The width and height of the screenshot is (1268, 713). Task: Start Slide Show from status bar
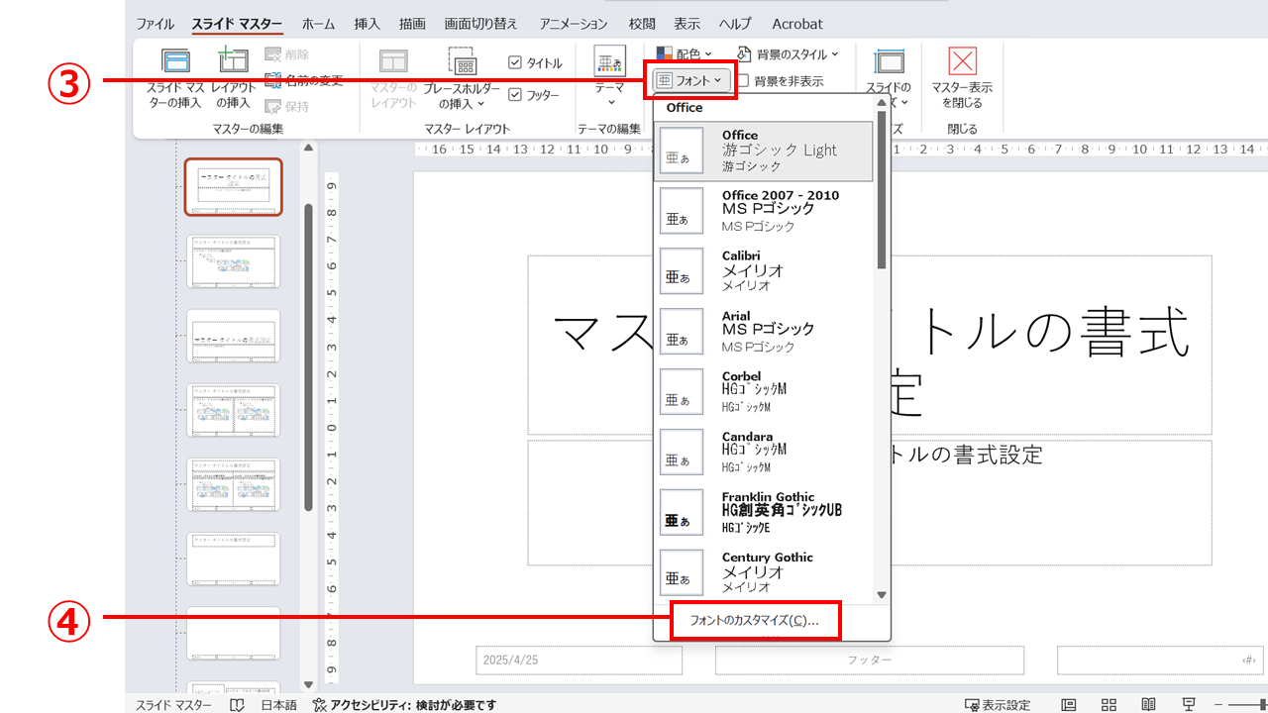1190,705
